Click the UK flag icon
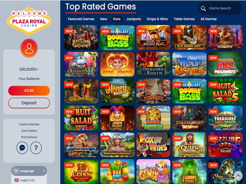The width and height of the screenshot is (246, 184). pyautogui.click(x=17, y=180)
